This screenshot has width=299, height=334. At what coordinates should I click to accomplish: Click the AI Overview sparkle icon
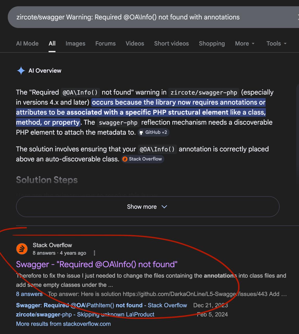point(21,71)
